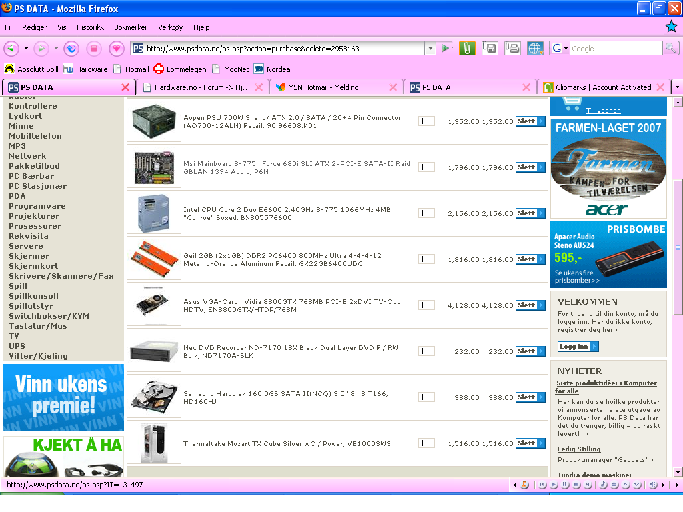The image size is (683, 512).
Task: Click the Apacer Audio Steno prisbombe banner
Action: point(608,255)
